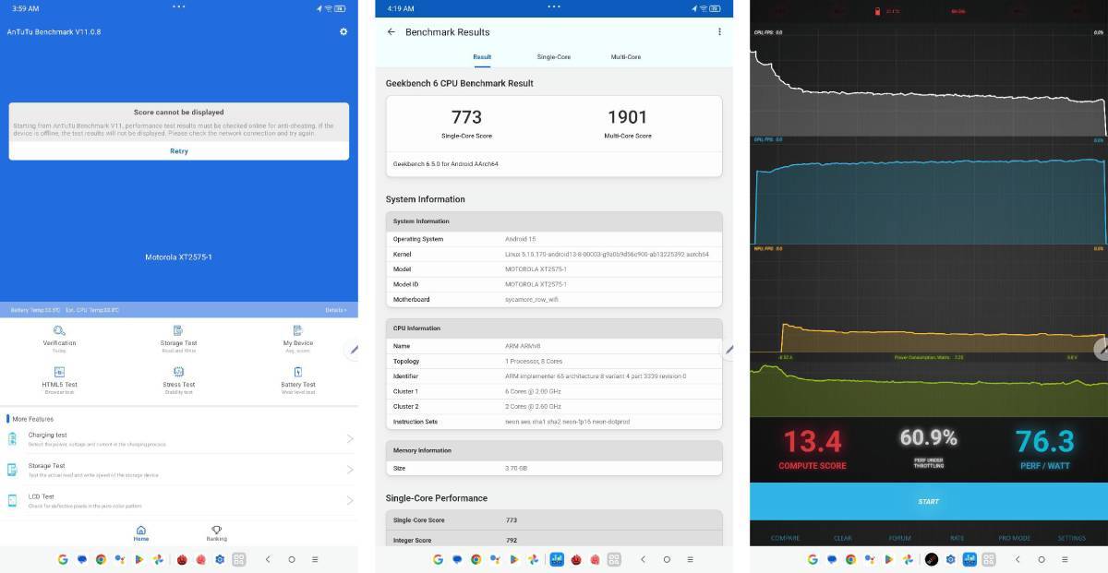Tap CLEAR in benchmark bottom menu
Image resolution: width=1108 pixels, height=573 pixels.
[x=842, y=538]
